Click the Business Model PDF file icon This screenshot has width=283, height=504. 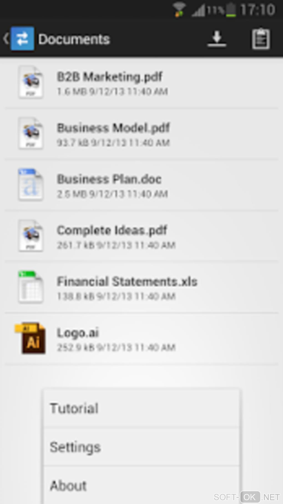31,134
